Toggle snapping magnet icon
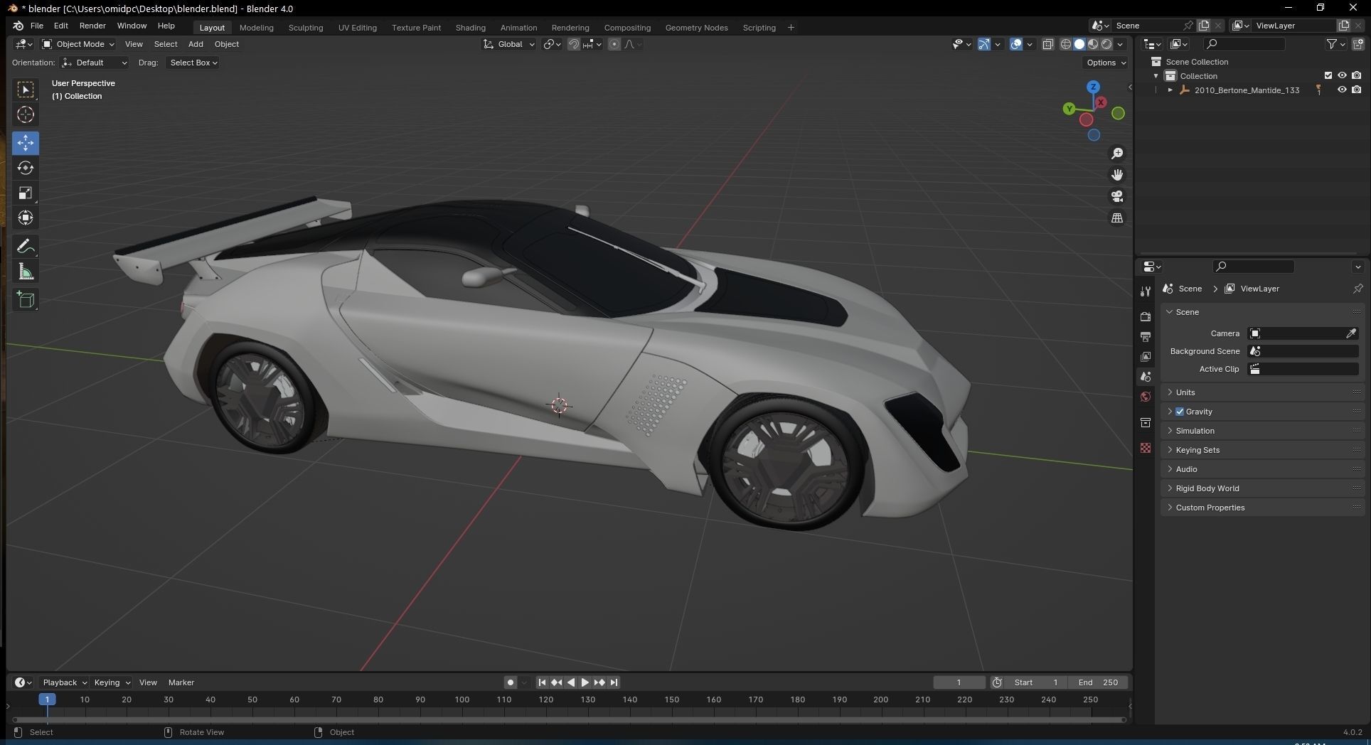1371x745 pixels. [x=573, y=44]
